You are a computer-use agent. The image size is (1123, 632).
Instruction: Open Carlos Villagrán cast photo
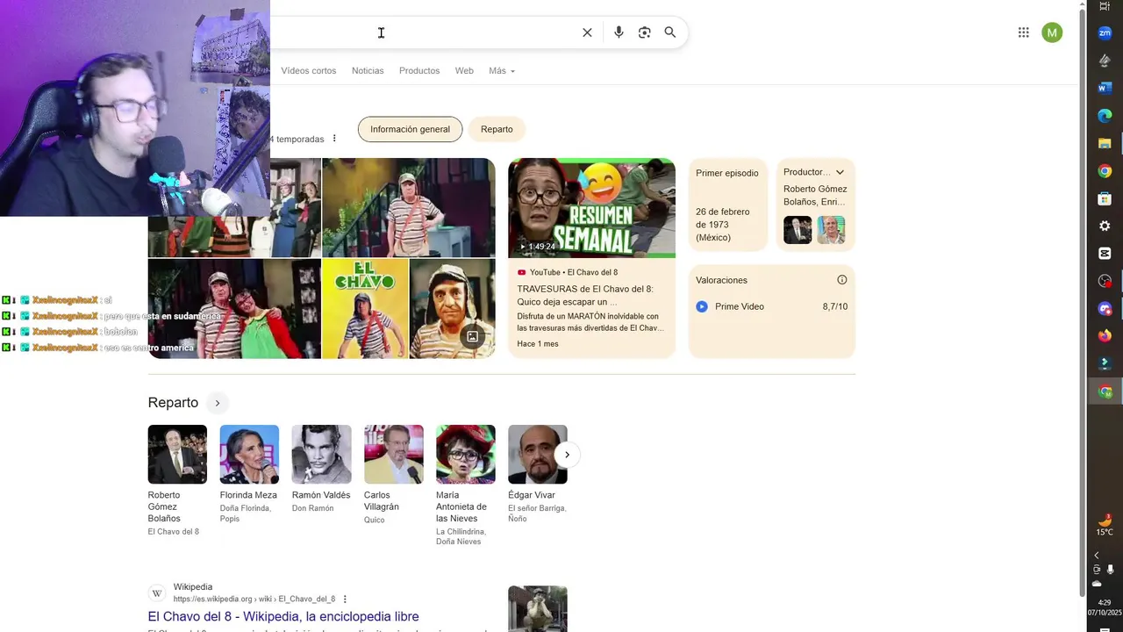pos(394,455)
